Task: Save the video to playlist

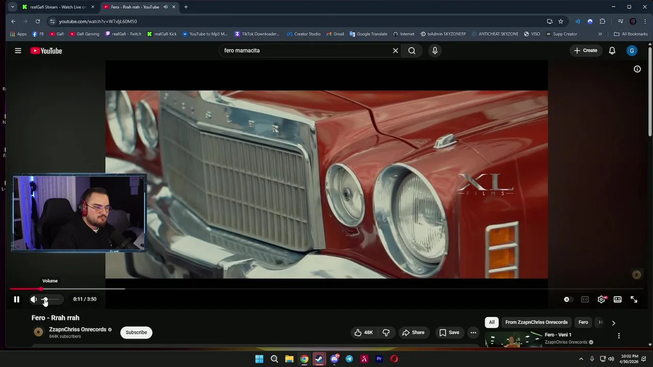Action: [x=449, y=332]
